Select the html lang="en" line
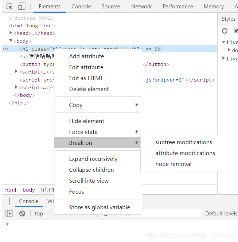This screenshot has height=242, width=238. coord(32,25)
